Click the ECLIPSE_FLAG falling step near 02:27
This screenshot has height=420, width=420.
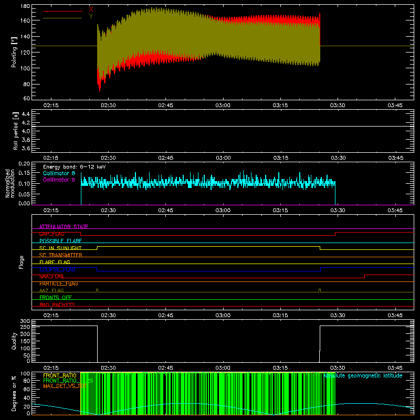pos(97,269)
